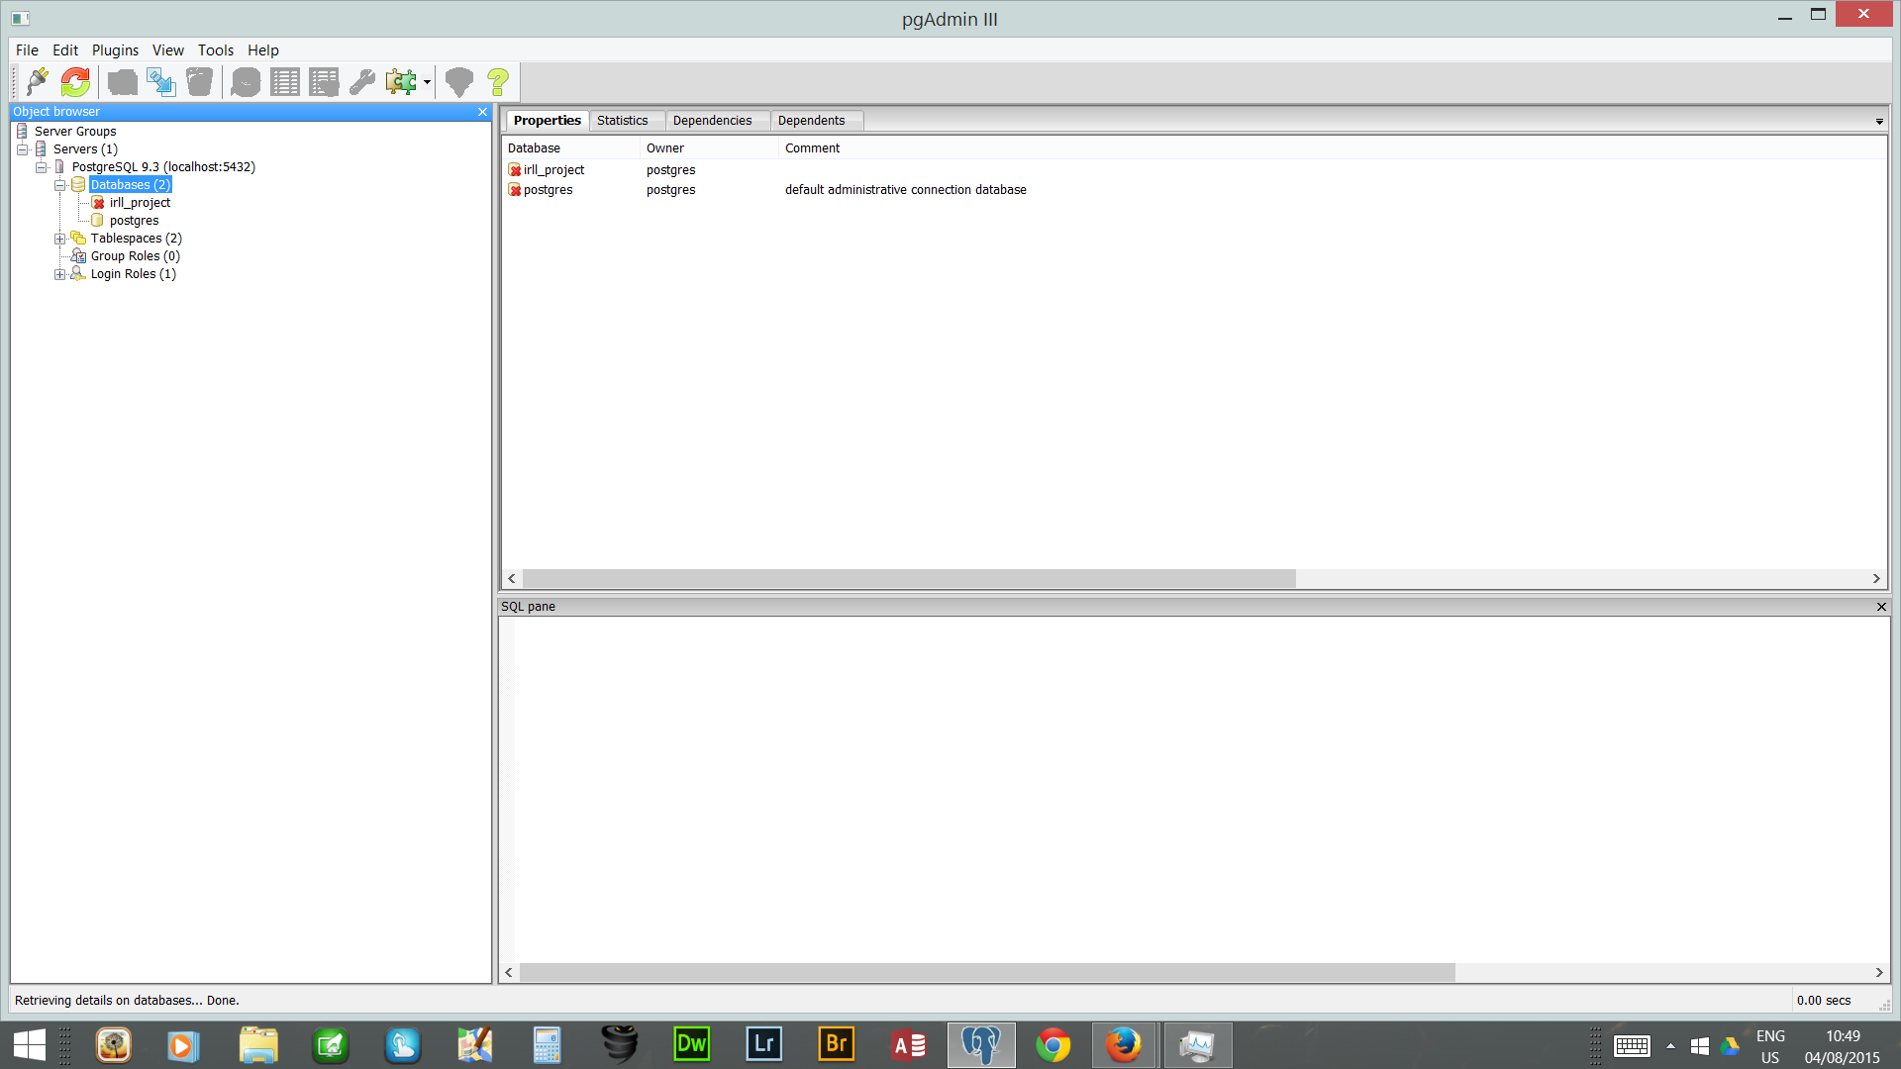Click the Maintenance wrench toolbar icon
The width and height of the screenshot is (1901, 1069).
(362, 82)
